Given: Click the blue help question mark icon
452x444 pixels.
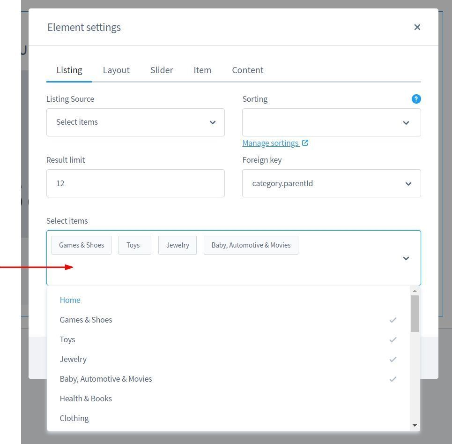Looking at the screenshot, I should (x=416, y=99).
